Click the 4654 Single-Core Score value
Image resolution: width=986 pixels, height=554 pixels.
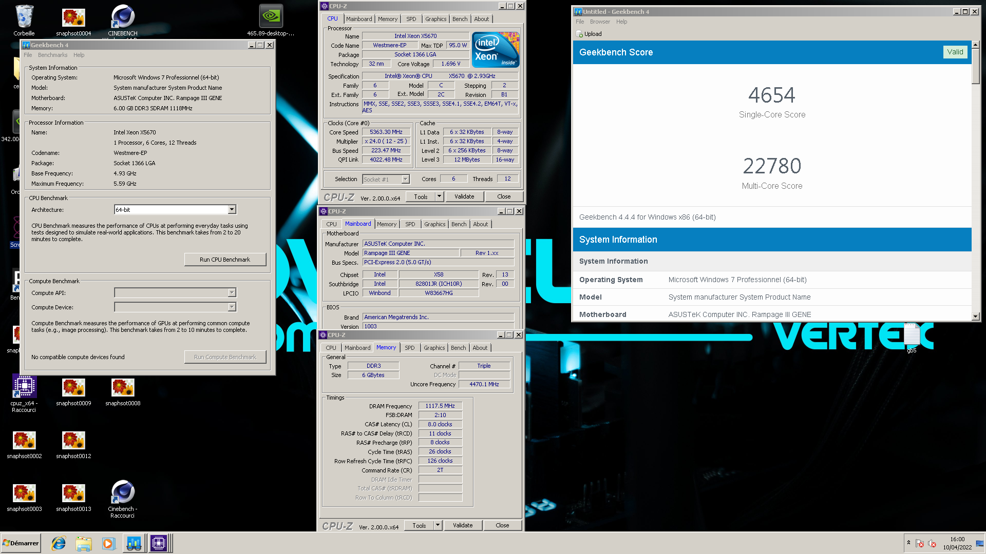(772, 95)
